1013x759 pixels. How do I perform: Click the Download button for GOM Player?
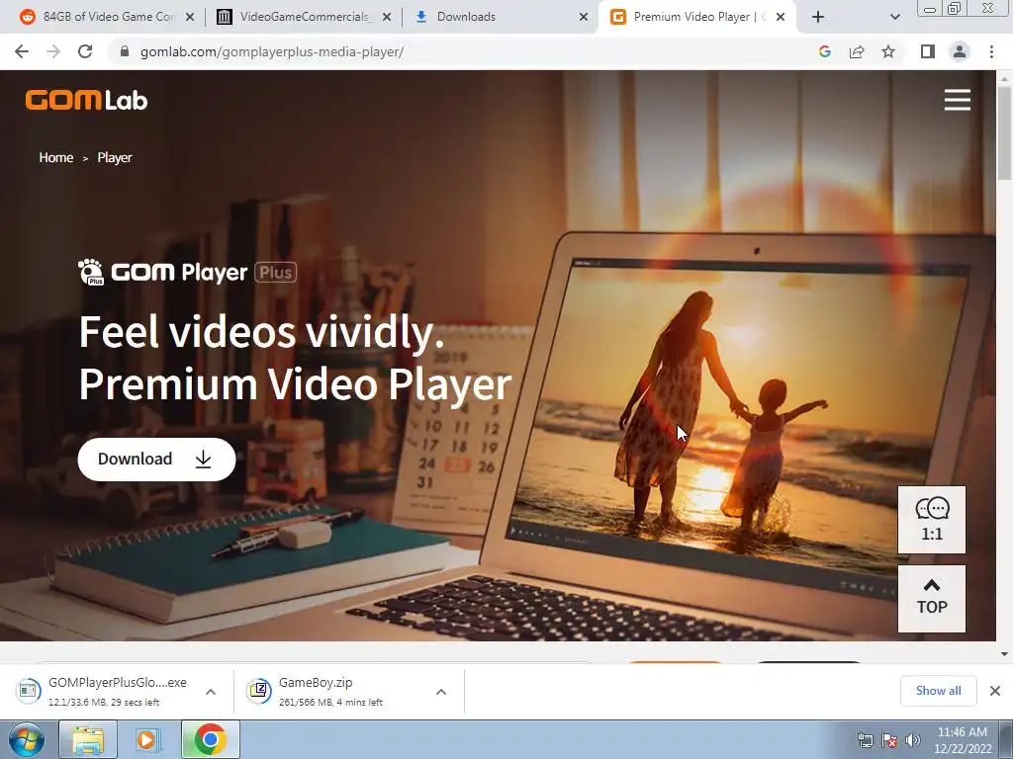click(156, 459)
